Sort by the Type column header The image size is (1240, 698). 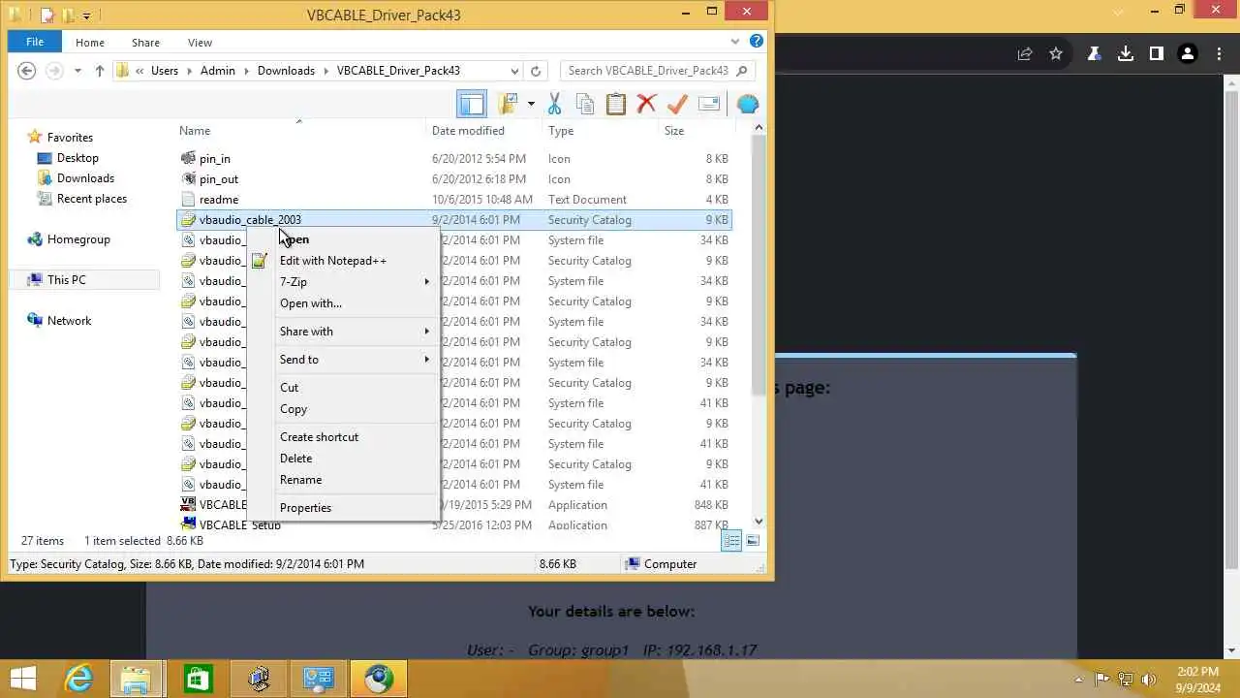coord(602,131)
